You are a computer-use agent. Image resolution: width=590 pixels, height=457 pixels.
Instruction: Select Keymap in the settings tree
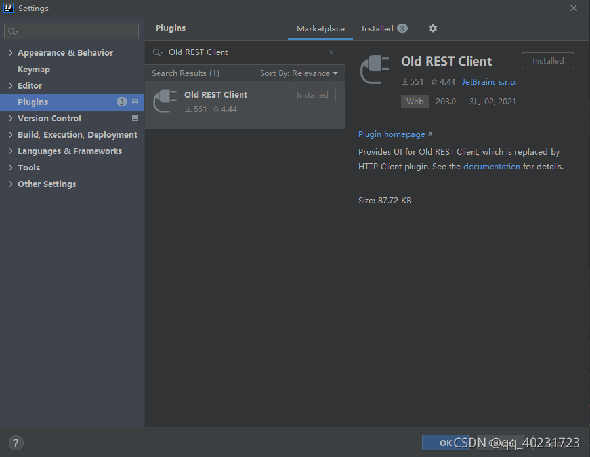[34, 70]
